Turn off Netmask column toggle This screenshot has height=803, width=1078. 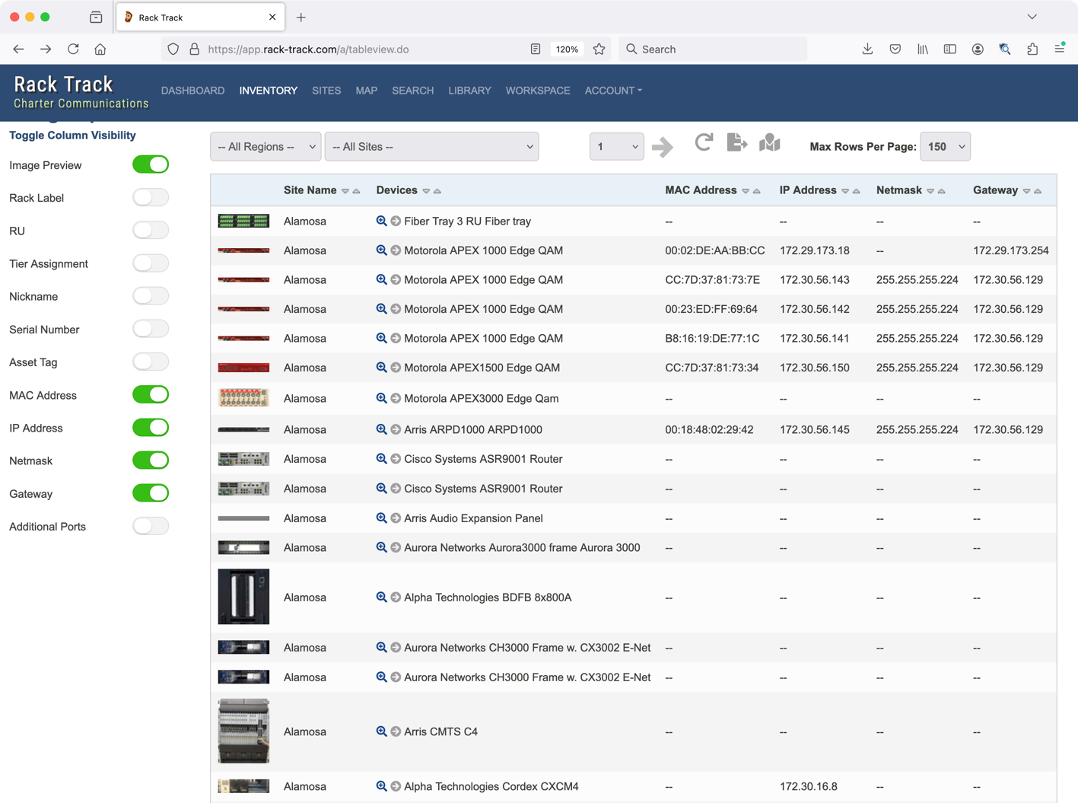point(151,460)
